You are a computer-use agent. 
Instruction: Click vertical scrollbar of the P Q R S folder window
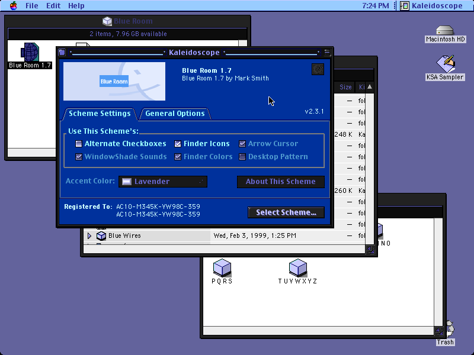click(438, 272)
